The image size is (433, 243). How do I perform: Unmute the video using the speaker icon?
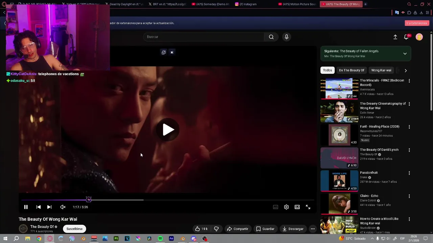[63, 207]
